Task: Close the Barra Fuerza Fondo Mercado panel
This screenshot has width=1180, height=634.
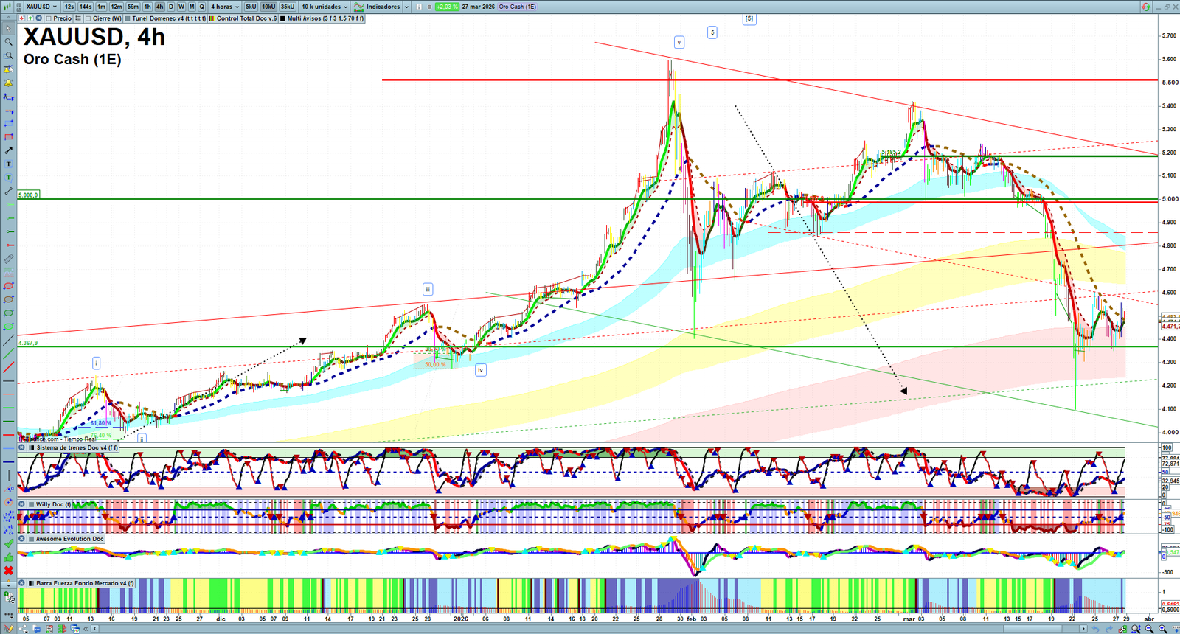Action: [x=22, y=583]
